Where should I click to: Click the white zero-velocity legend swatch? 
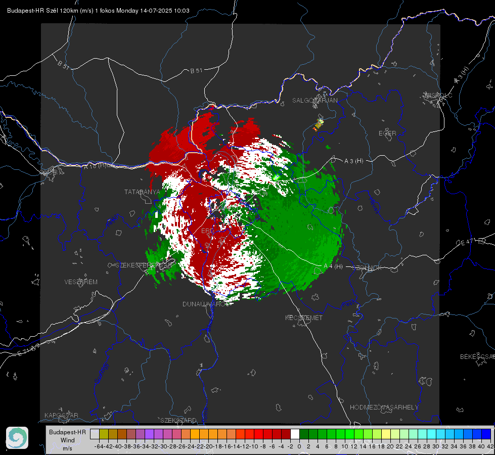coord(295,434)
